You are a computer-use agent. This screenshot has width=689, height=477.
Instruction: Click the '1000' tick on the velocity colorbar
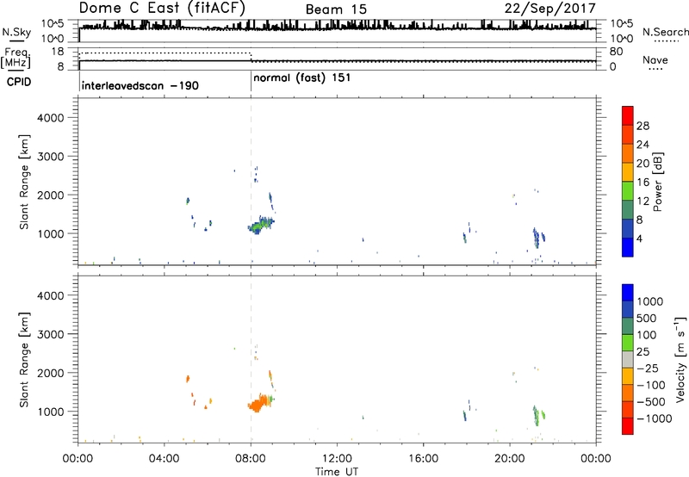[649, 301]
